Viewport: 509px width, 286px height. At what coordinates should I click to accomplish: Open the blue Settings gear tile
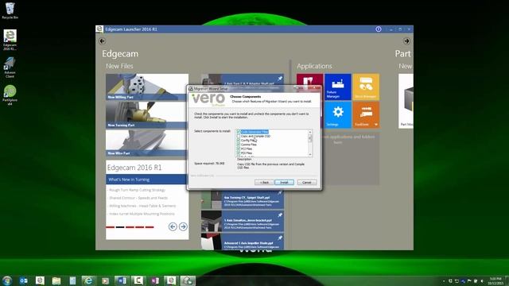tap(337, 114)
